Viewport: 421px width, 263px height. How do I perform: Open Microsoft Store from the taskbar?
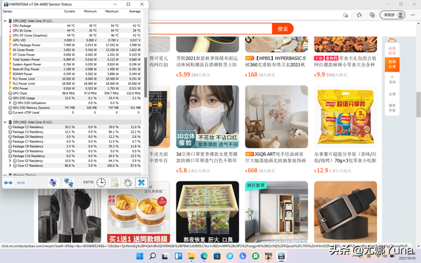216,256
